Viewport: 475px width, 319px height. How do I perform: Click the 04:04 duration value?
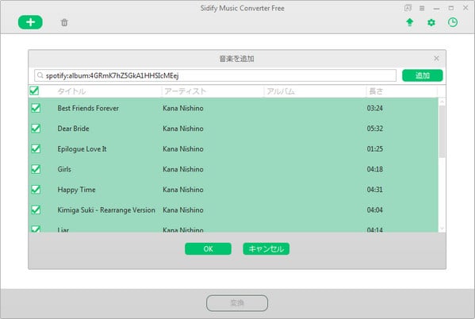[x=375, y=209]
